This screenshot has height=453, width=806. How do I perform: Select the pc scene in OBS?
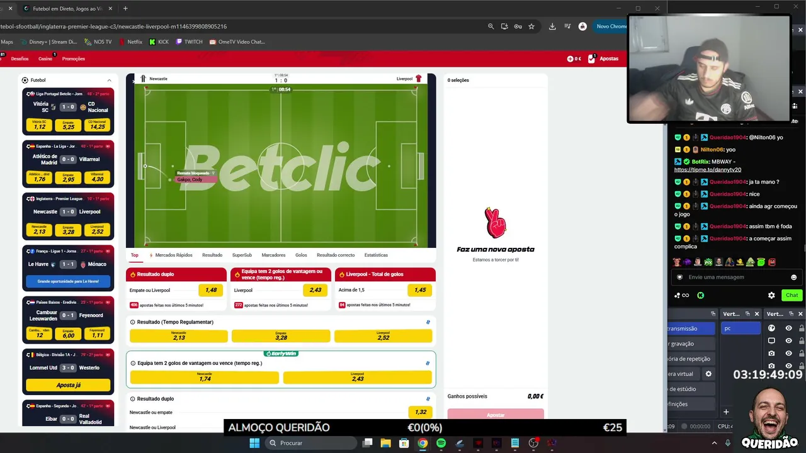click(741, 328)
